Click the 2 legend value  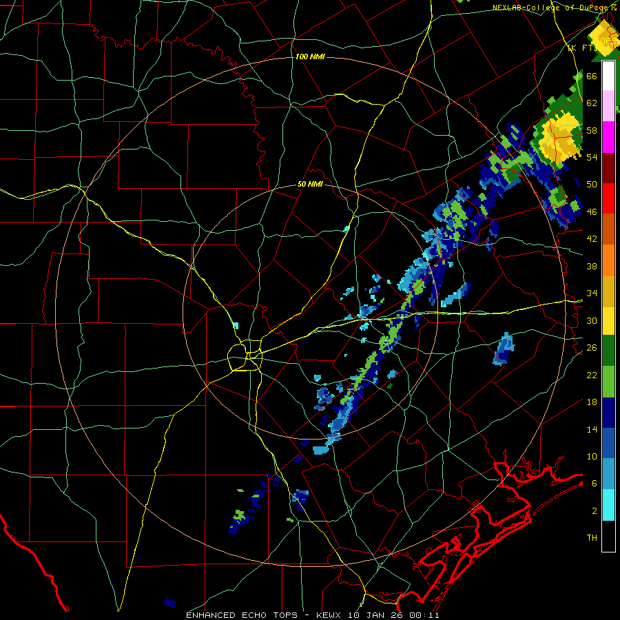pyautogui.click(x=594, y=510)
